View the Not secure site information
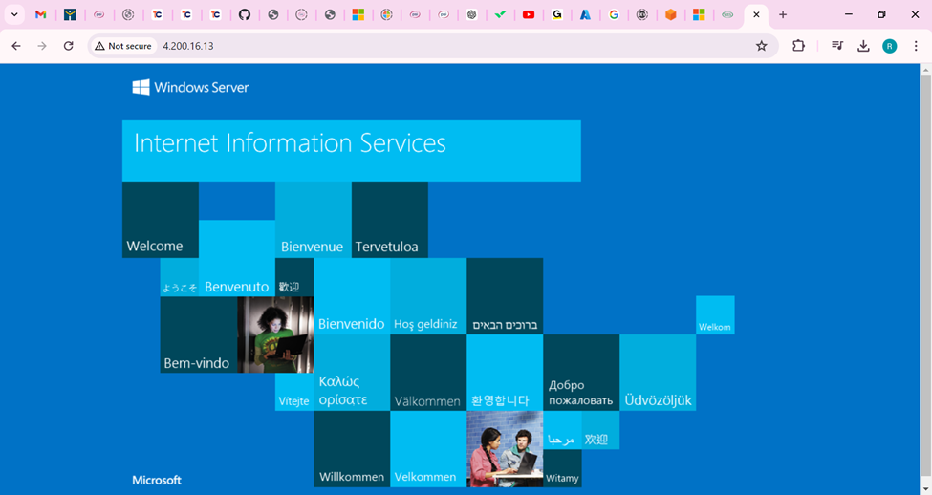 point(123,46)
